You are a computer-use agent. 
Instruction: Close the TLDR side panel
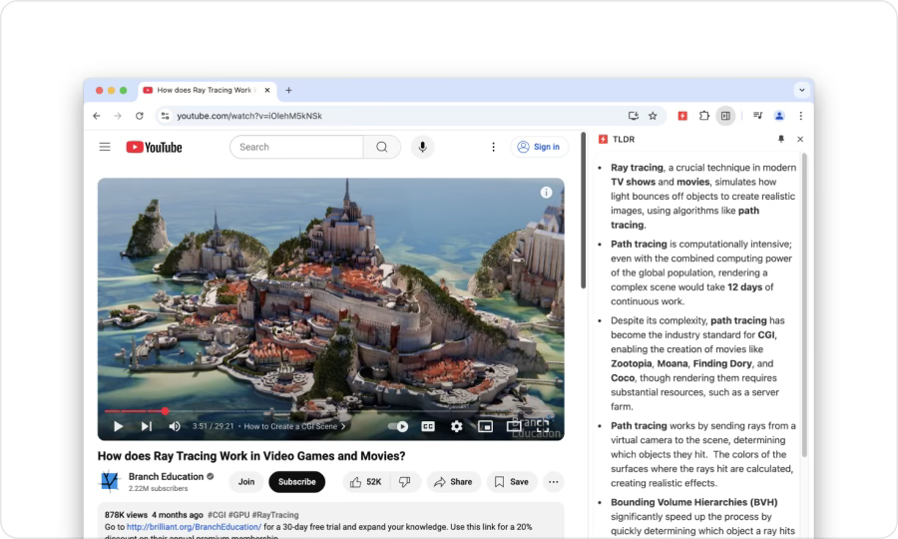point(800,139)
